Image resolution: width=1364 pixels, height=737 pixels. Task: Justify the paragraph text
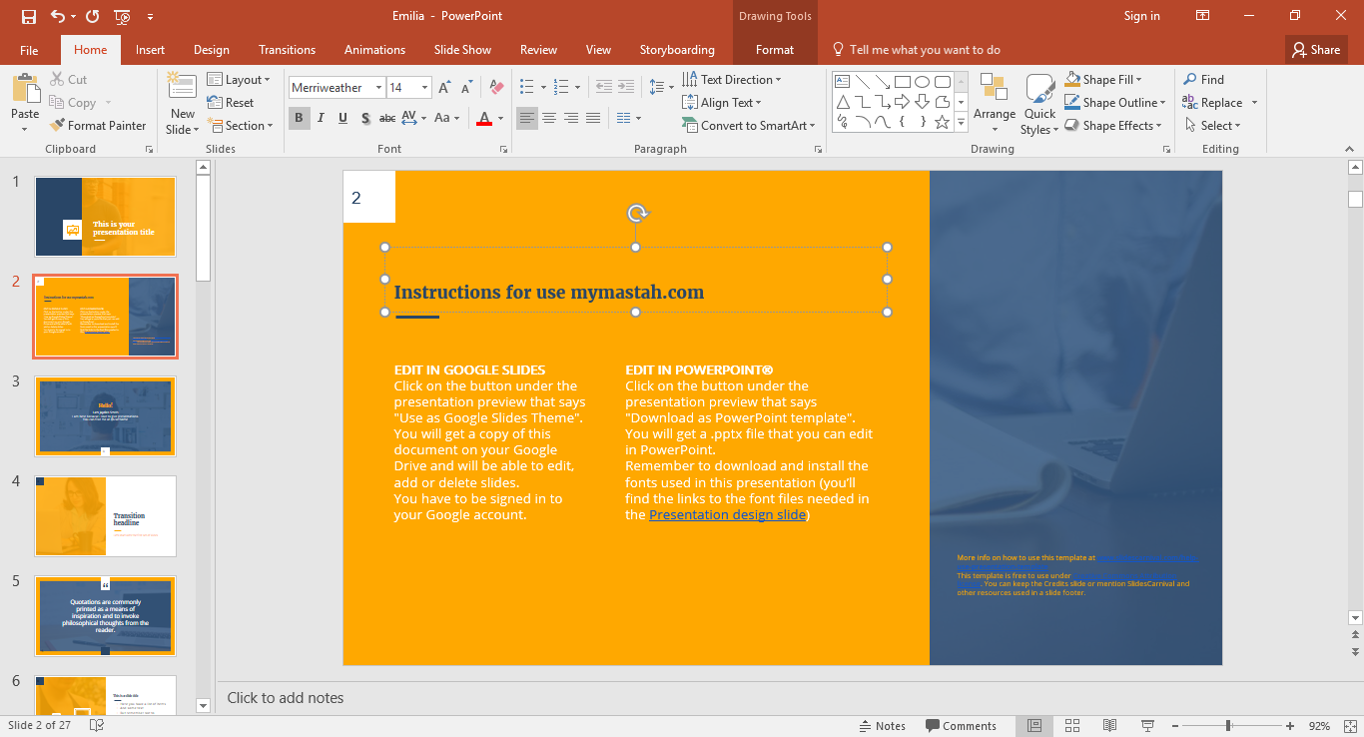coord(593,118)
